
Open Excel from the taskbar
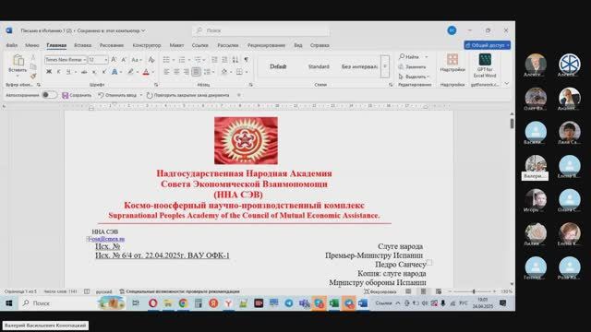334,303
